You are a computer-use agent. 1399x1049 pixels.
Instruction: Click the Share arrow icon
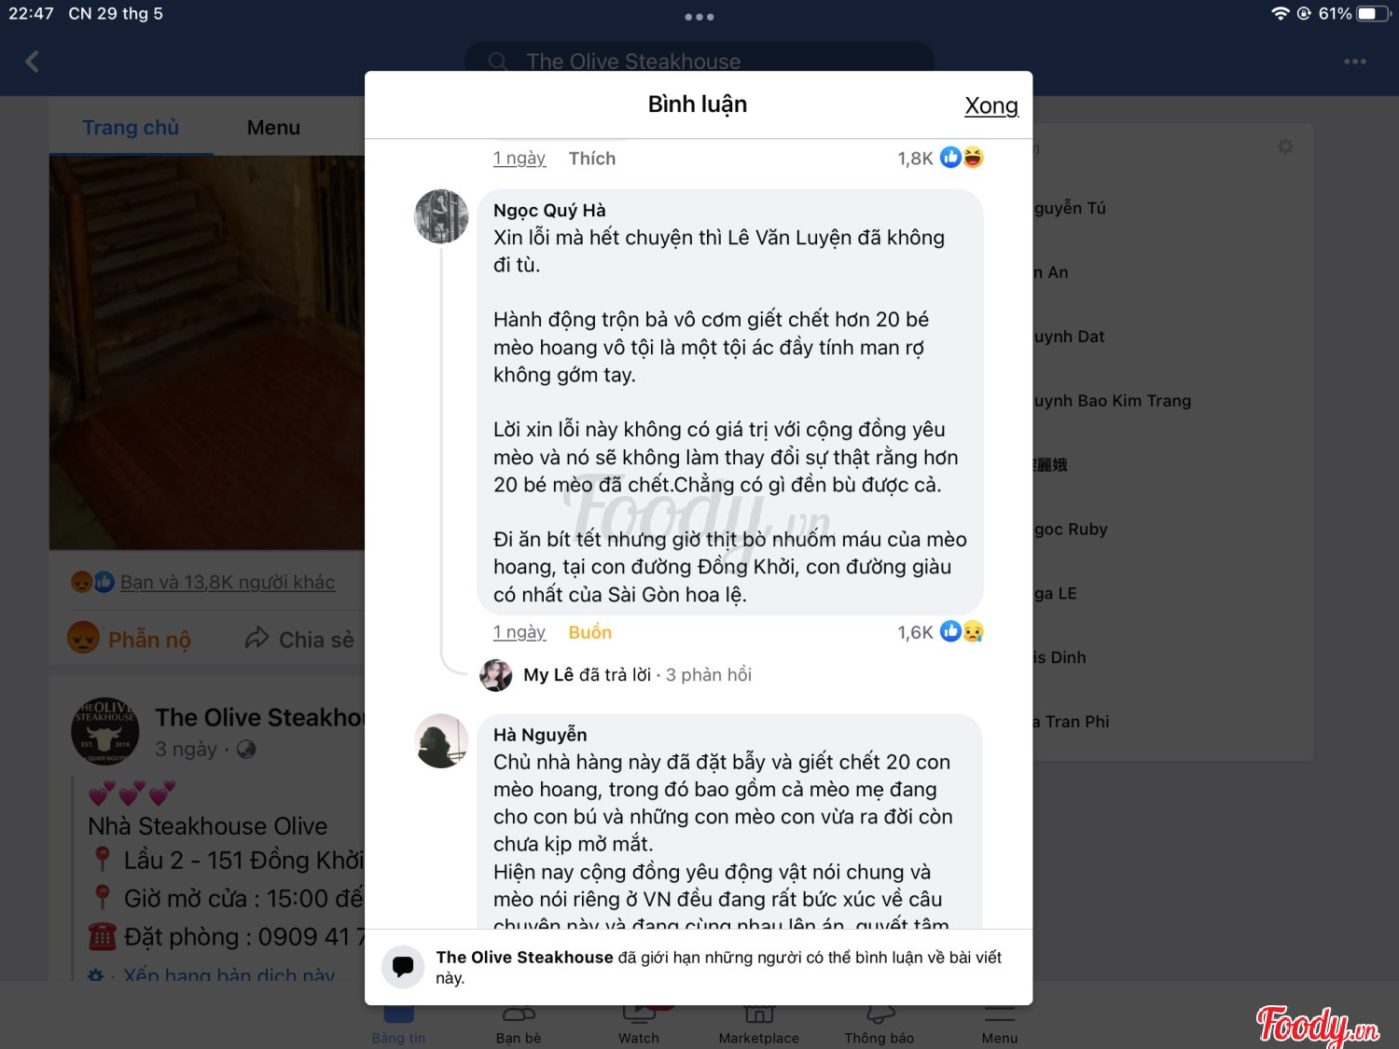pos(256,639)
